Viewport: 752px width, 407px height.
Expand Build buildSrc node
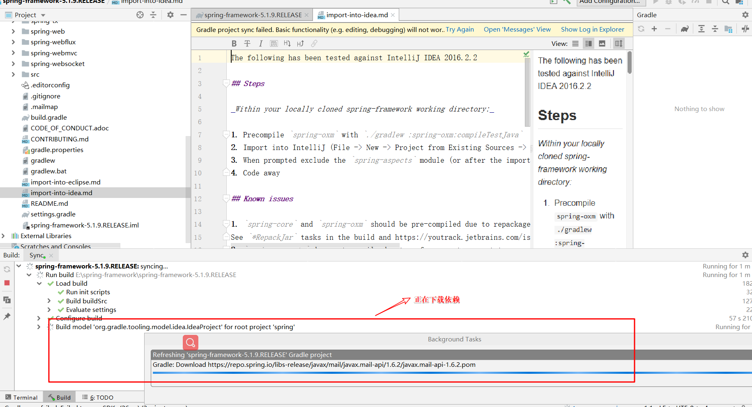click(x=49, y=301)
